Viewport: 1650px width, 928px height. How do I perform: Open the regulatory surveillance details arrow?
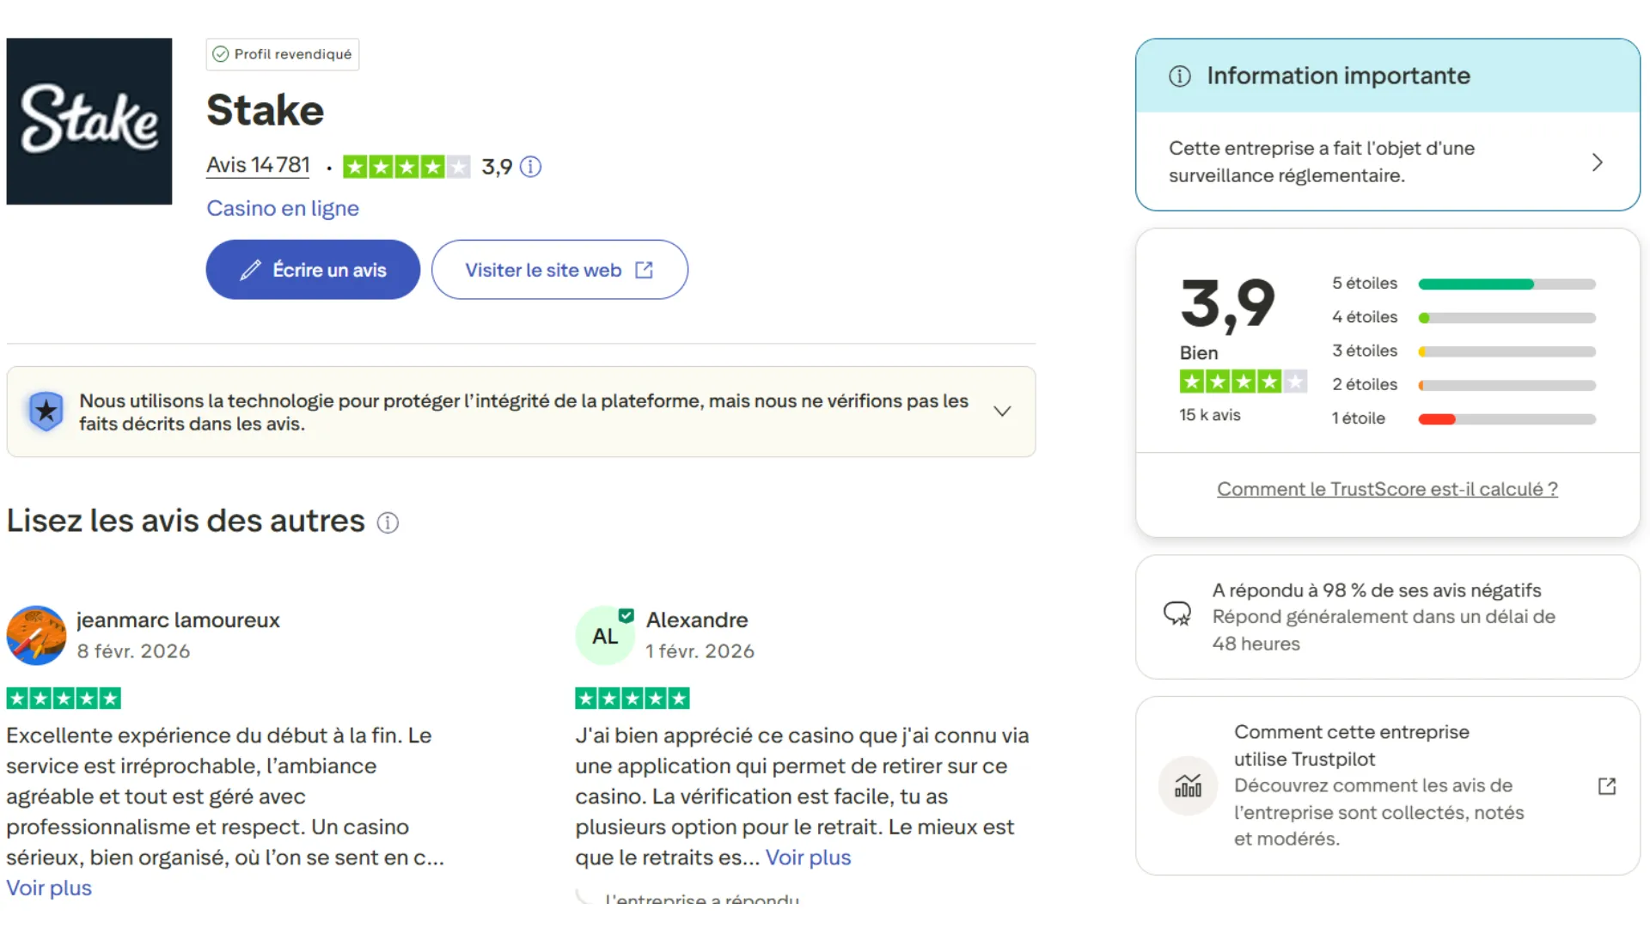(x=1597, y=162)
